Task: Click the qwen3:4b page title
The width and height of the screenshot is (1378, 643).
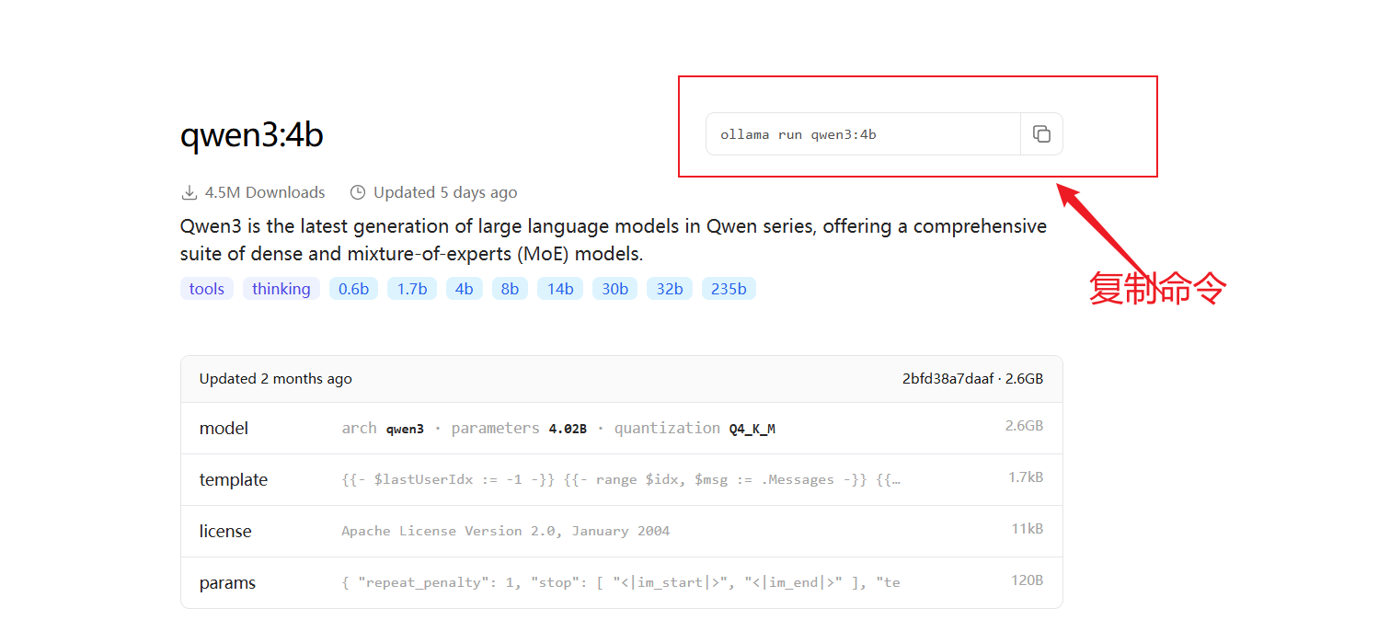Action: point(251,135)
